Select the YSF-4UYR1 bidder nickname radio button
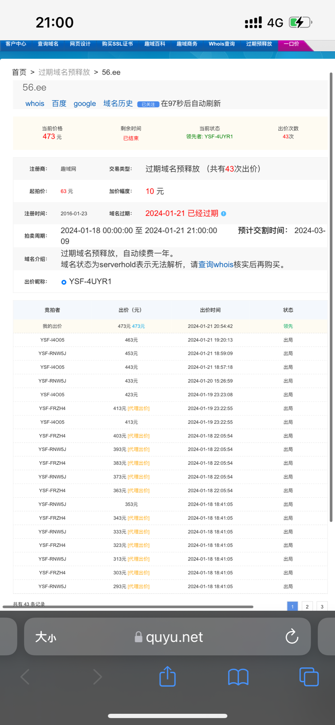The width and height of the screenshot is (335, 725). (64, 282)
